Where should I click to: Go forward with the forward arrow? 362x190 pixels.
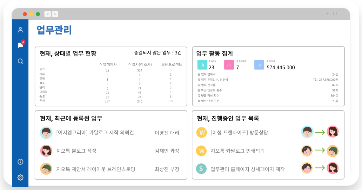click(55, 14)
